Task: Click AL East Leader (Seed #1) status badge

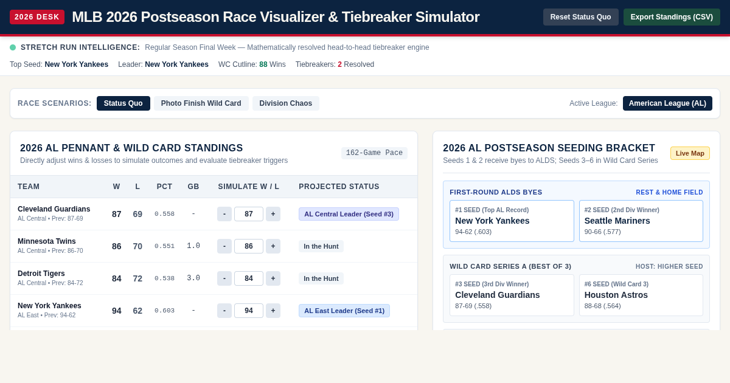Action: (x=344, y=311)
